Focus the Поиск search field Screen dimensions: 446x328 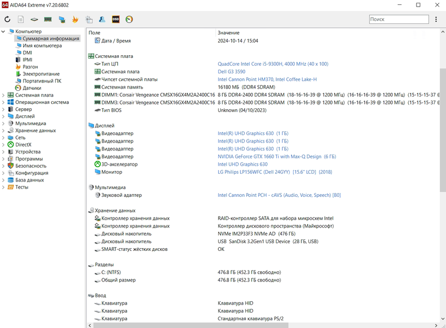[399, 19]
